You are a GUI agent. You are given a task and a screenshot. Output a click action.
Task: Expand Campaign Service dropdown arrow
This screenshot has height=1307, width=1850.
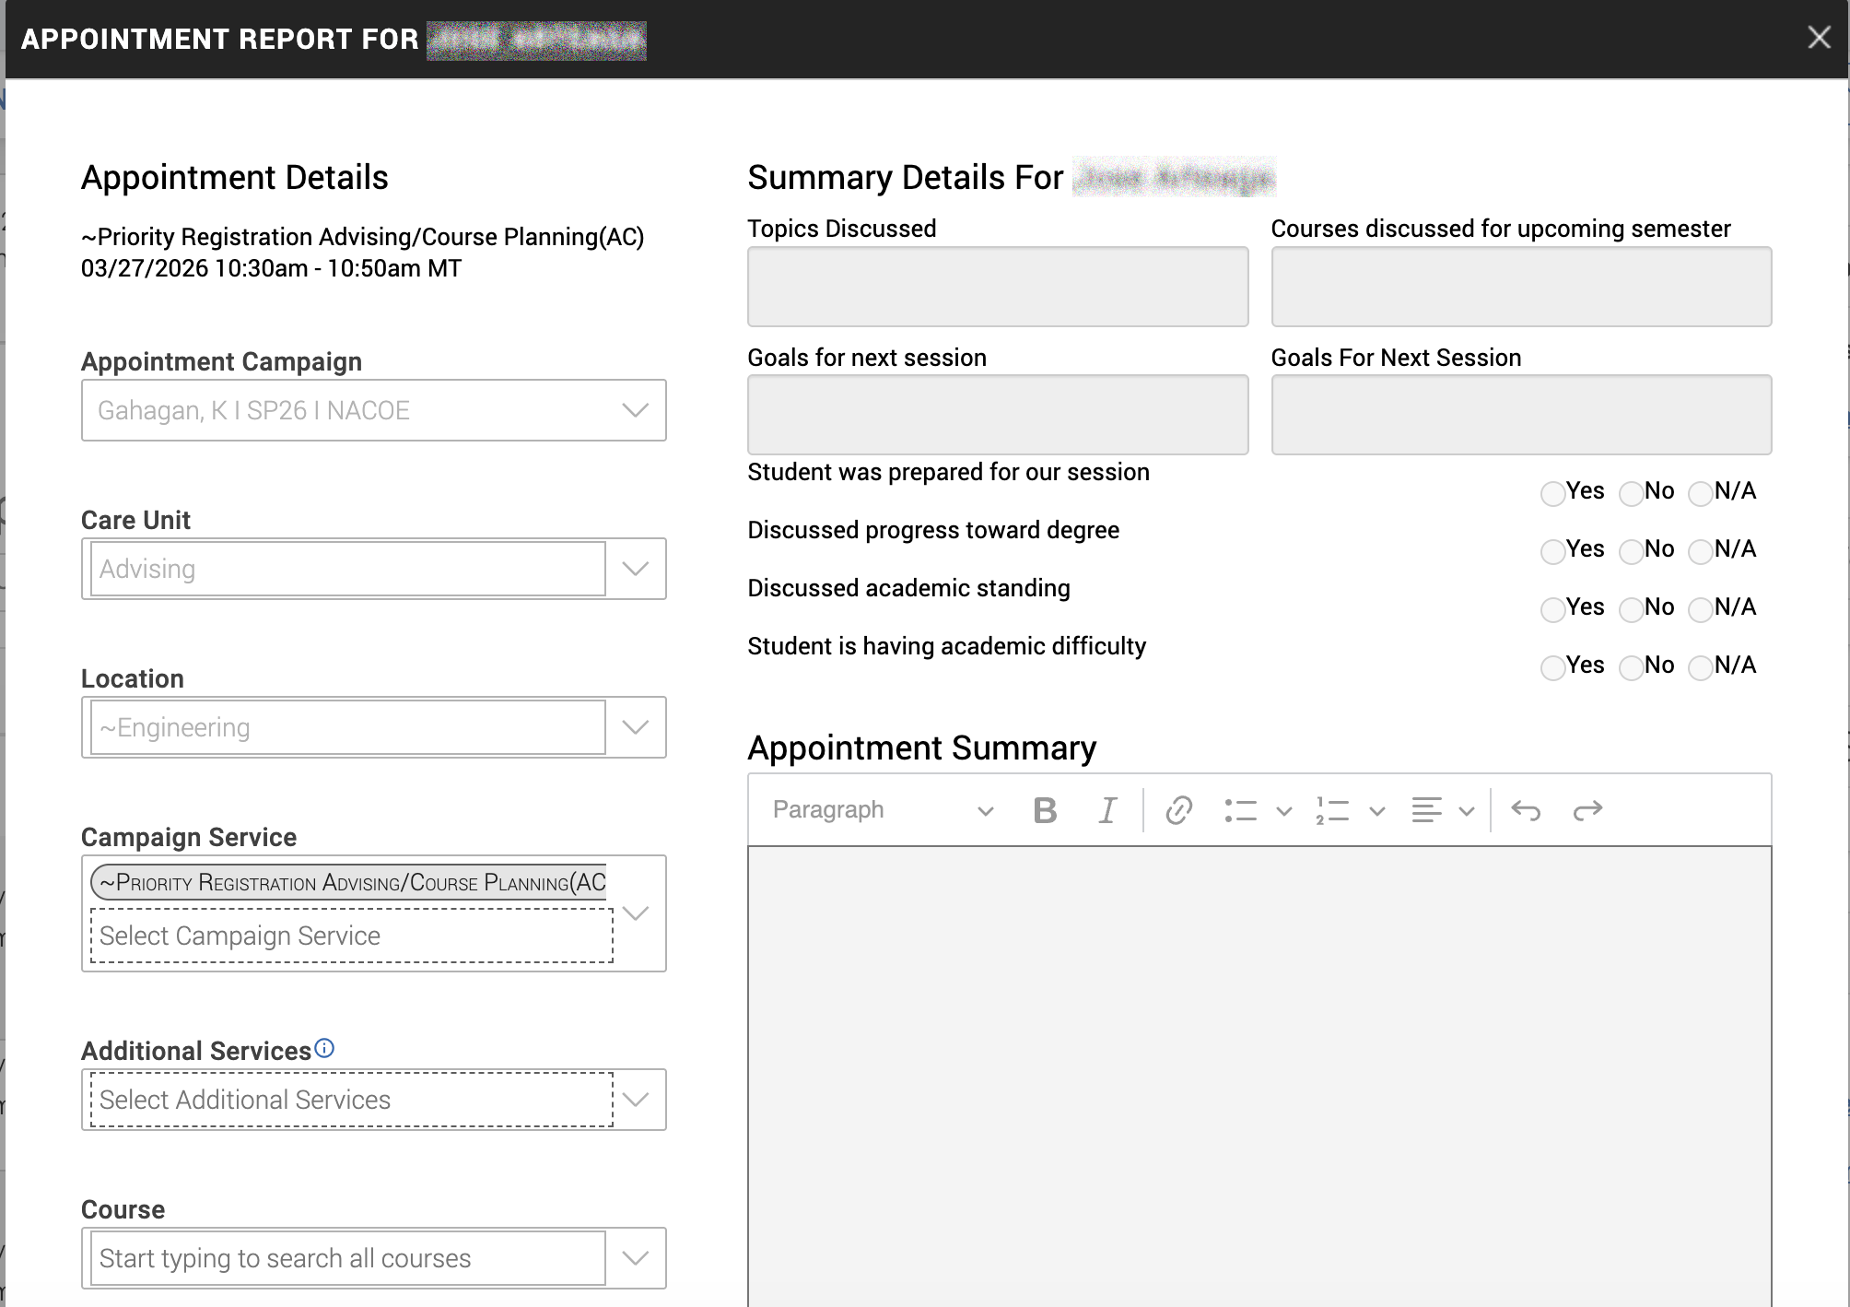pos(636,913)
